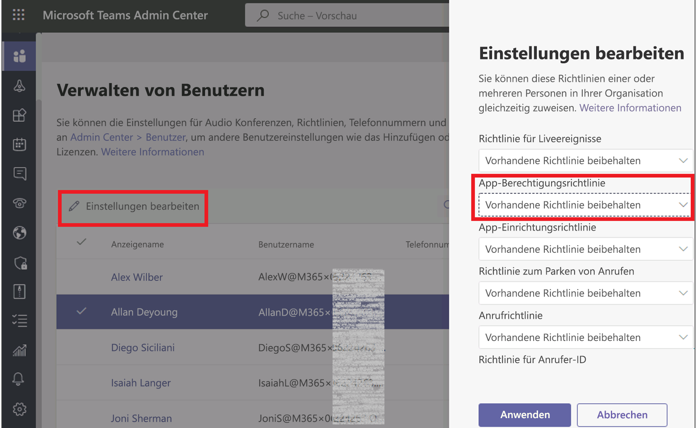Click pencil icon next to Einstellungen bearbeiten
696x428 pixels.
[74, 206]
